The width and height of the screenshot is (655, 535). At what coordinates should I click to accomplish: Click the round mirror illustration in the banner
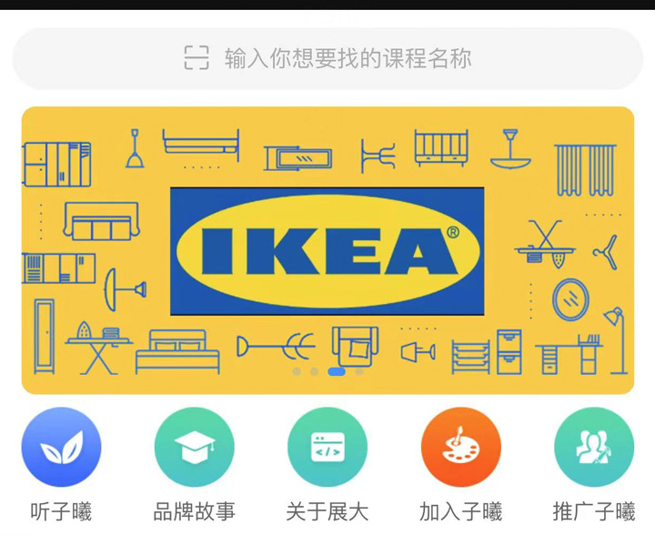[570, 299]
